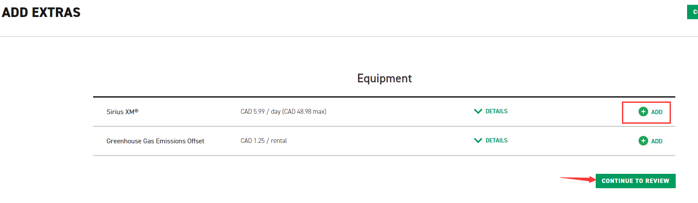Expand DETAILS for Greenhouse Gas Emissions Offset
The image size is (698, 203).
pyautogui.click(x=496, y=141)
